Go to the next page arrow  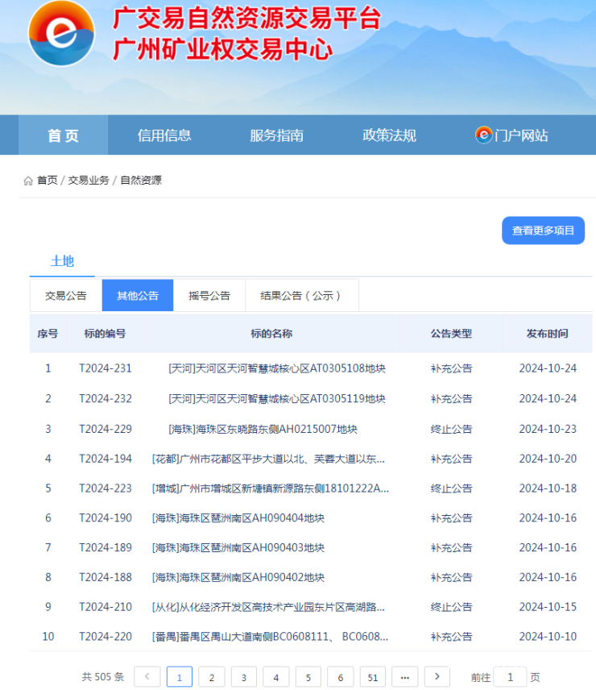(x=437, y=677)
